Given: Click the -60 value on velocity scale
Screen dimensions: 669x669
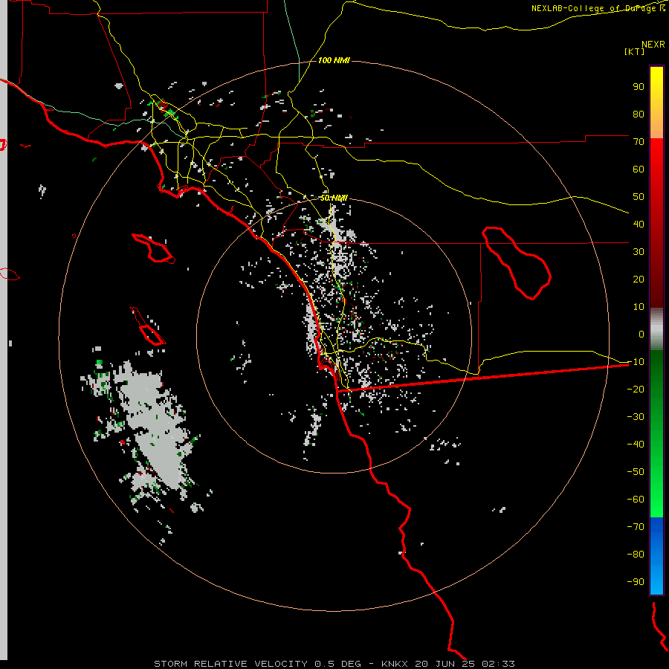Looking at the screenshot, I should click(636, 500).
